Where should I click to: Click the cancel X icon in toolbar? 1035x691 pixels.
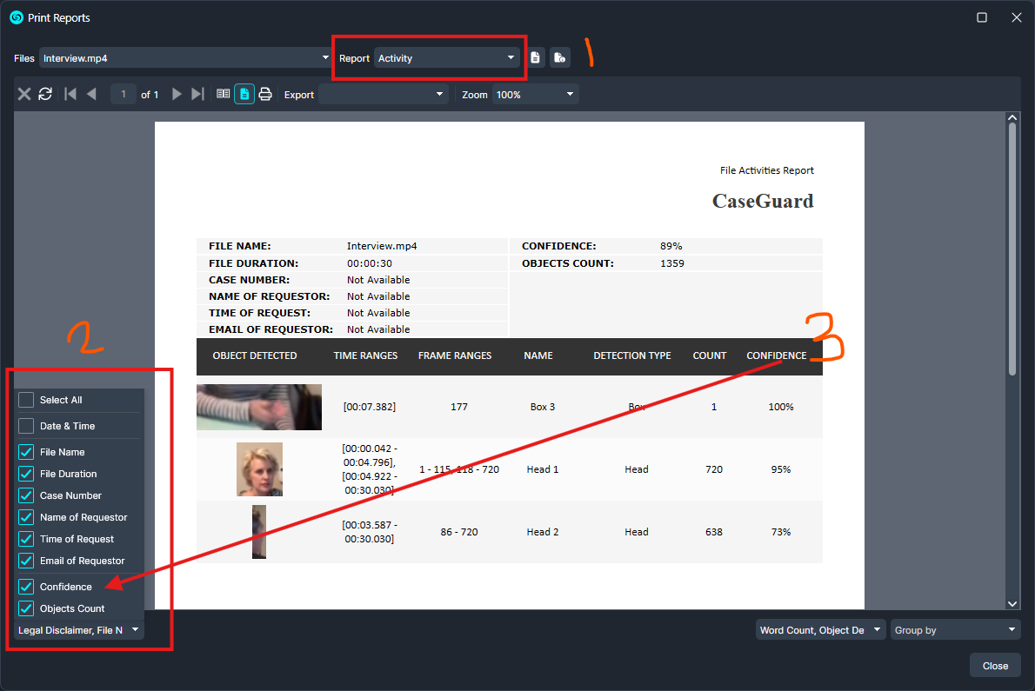point(24,94)
